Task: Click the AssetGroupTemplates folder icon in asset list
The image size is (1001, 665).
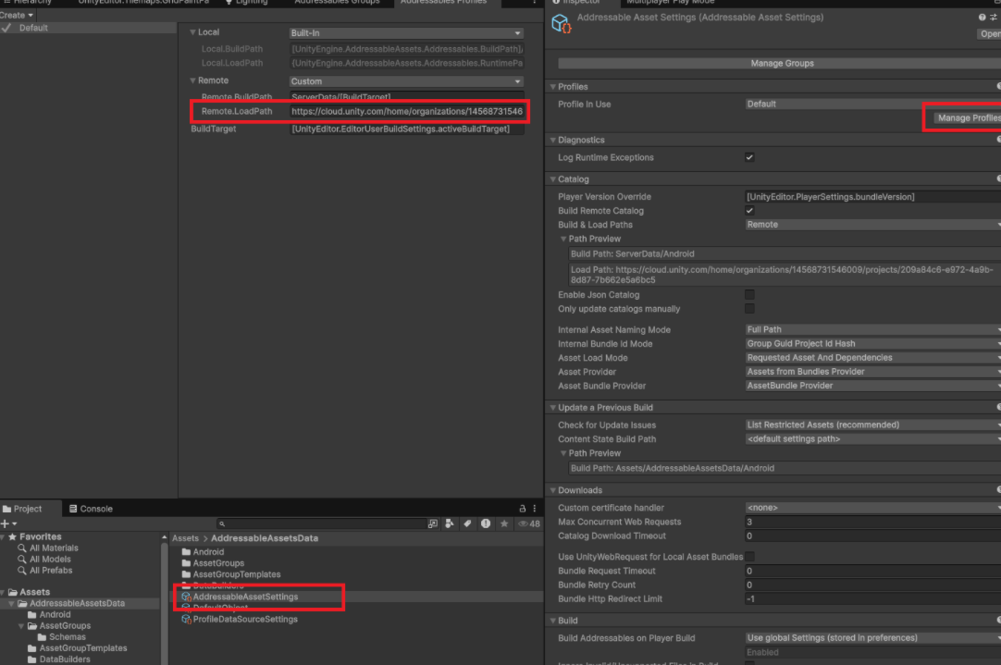Action: [x=186, y=574]
